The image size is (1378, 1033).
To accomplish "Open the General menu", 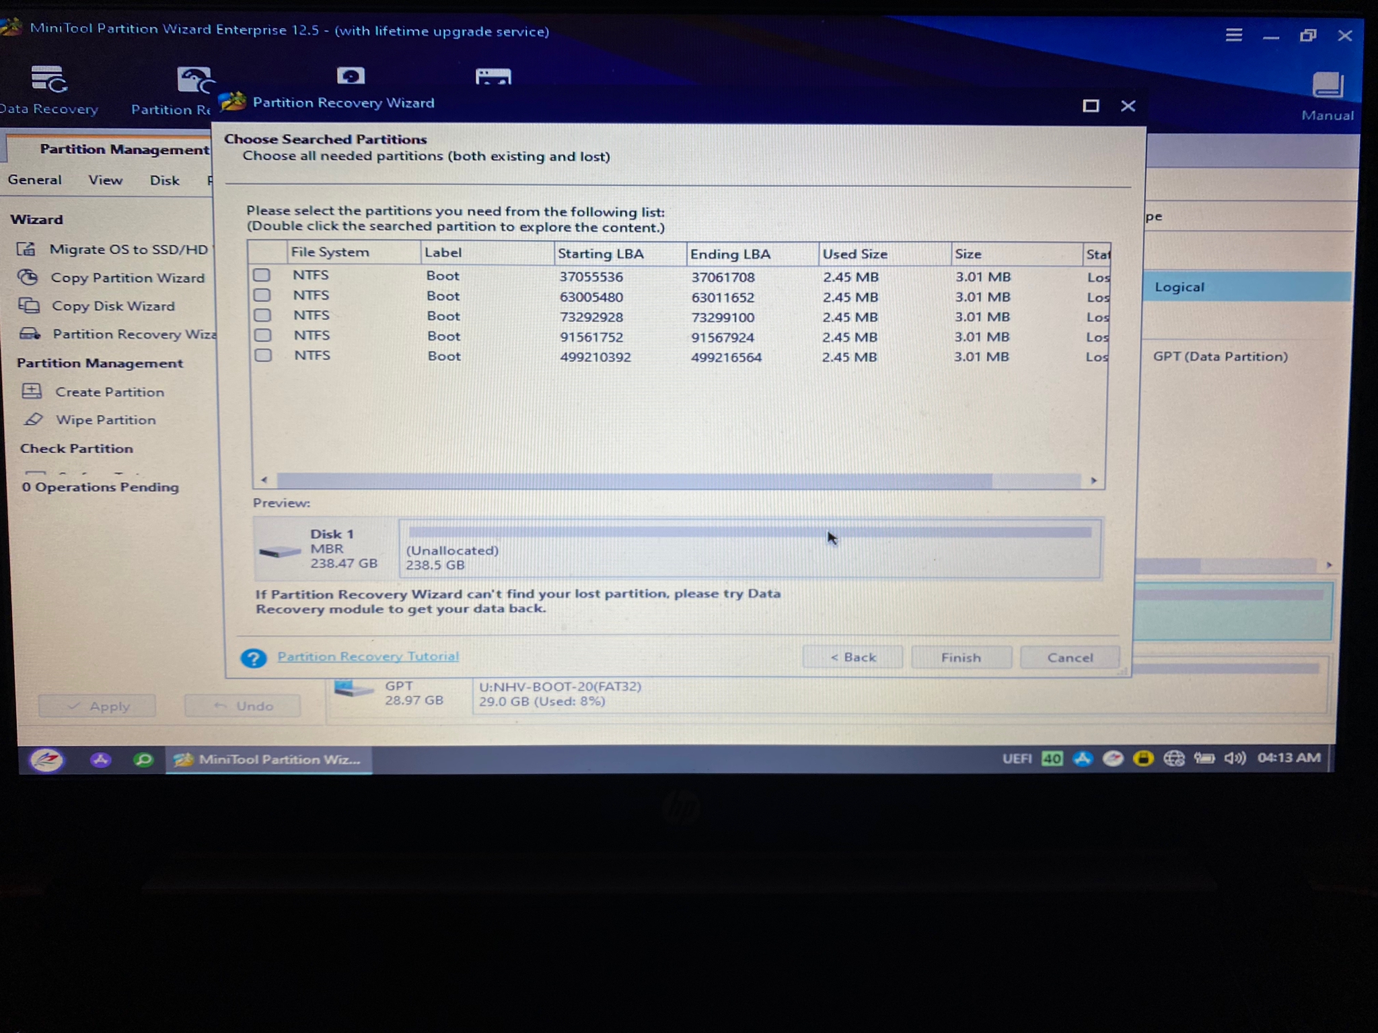I will 35,180.
